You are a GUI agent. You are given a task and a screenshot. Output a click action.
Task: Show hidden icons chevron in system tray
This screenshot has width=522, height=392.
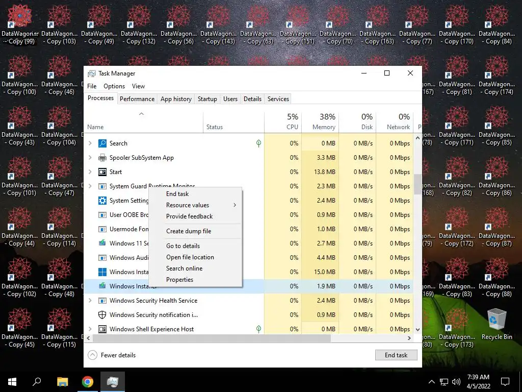(431, 382)
